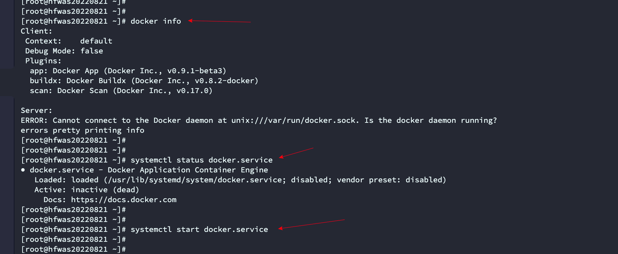Click the bullet dot before docker.service description

(23, 170)
